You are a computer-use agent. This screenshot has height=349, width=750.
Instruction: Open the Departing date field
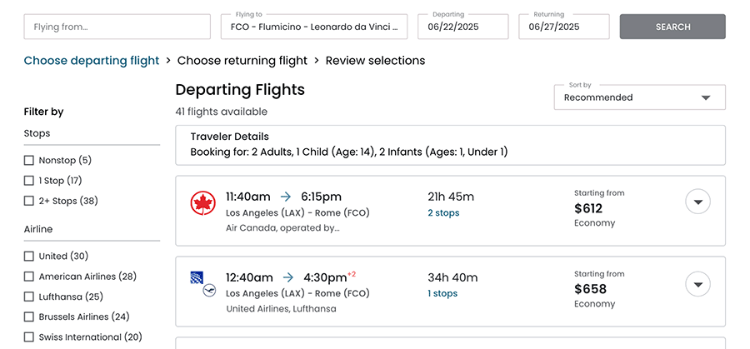pos(462,27)
